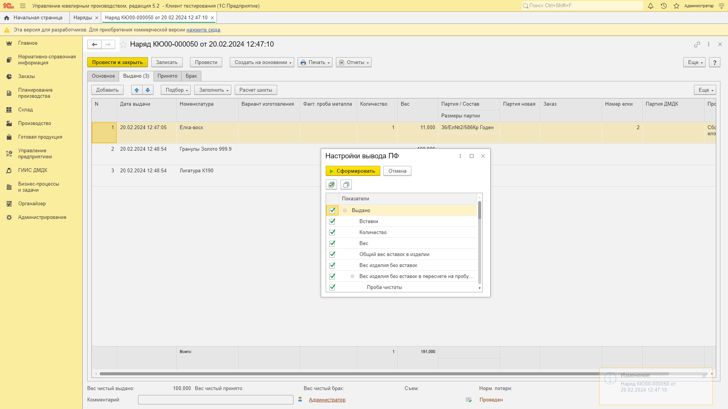
Task: Open Отчеты dropdown
Action: tap(354, 62)
